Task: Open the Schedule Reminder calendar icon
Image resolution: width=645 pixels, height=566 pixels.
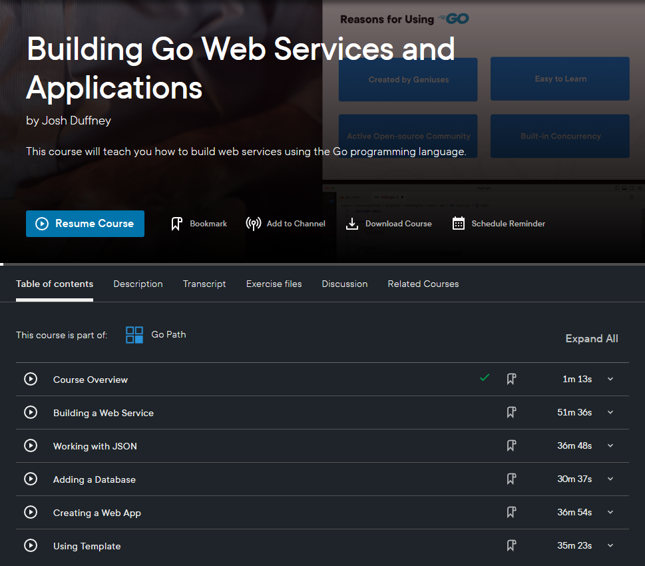Action: point(459,224)
